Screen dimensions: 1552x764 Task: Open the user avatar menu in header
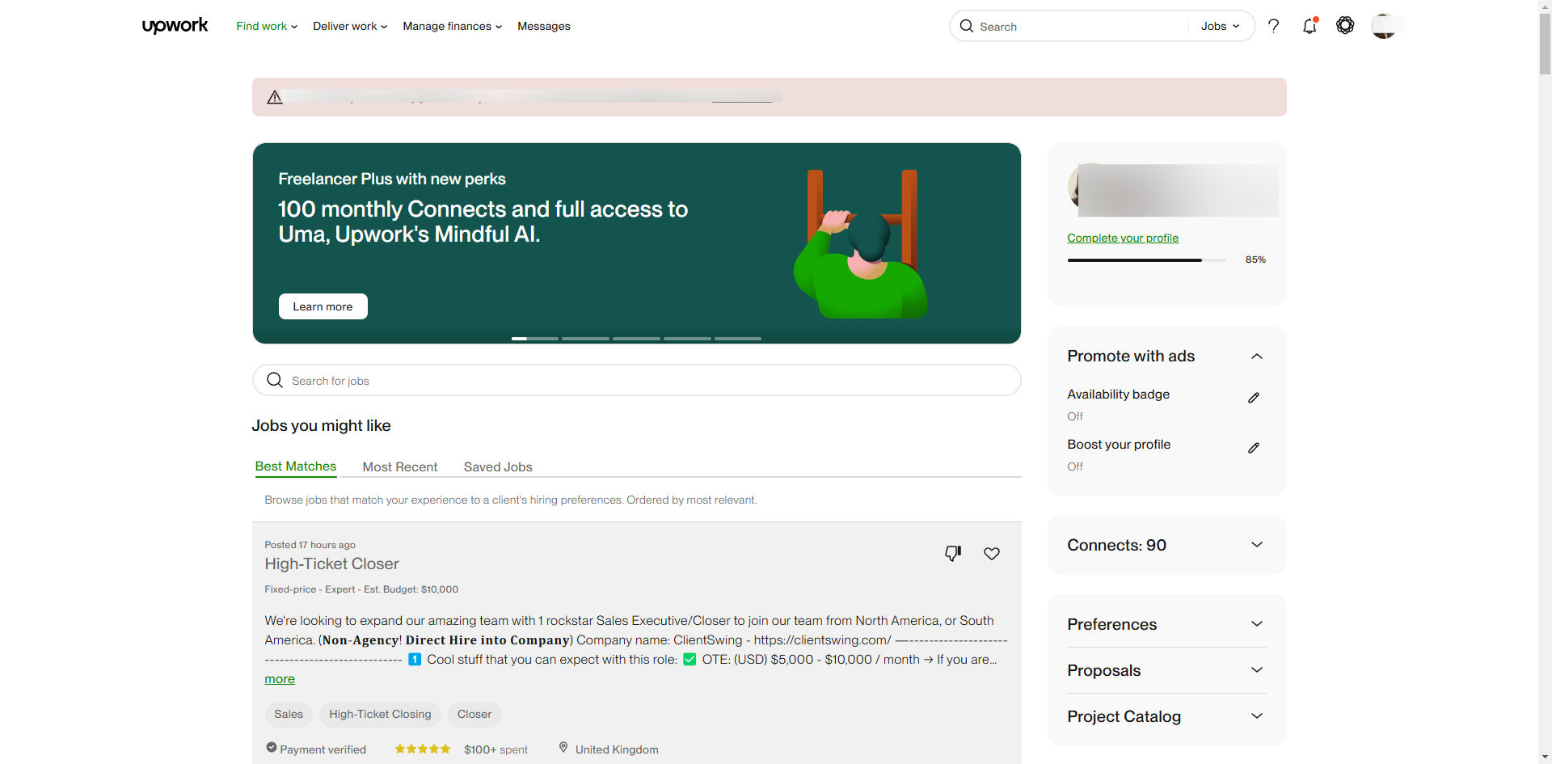click(1384, 26)
